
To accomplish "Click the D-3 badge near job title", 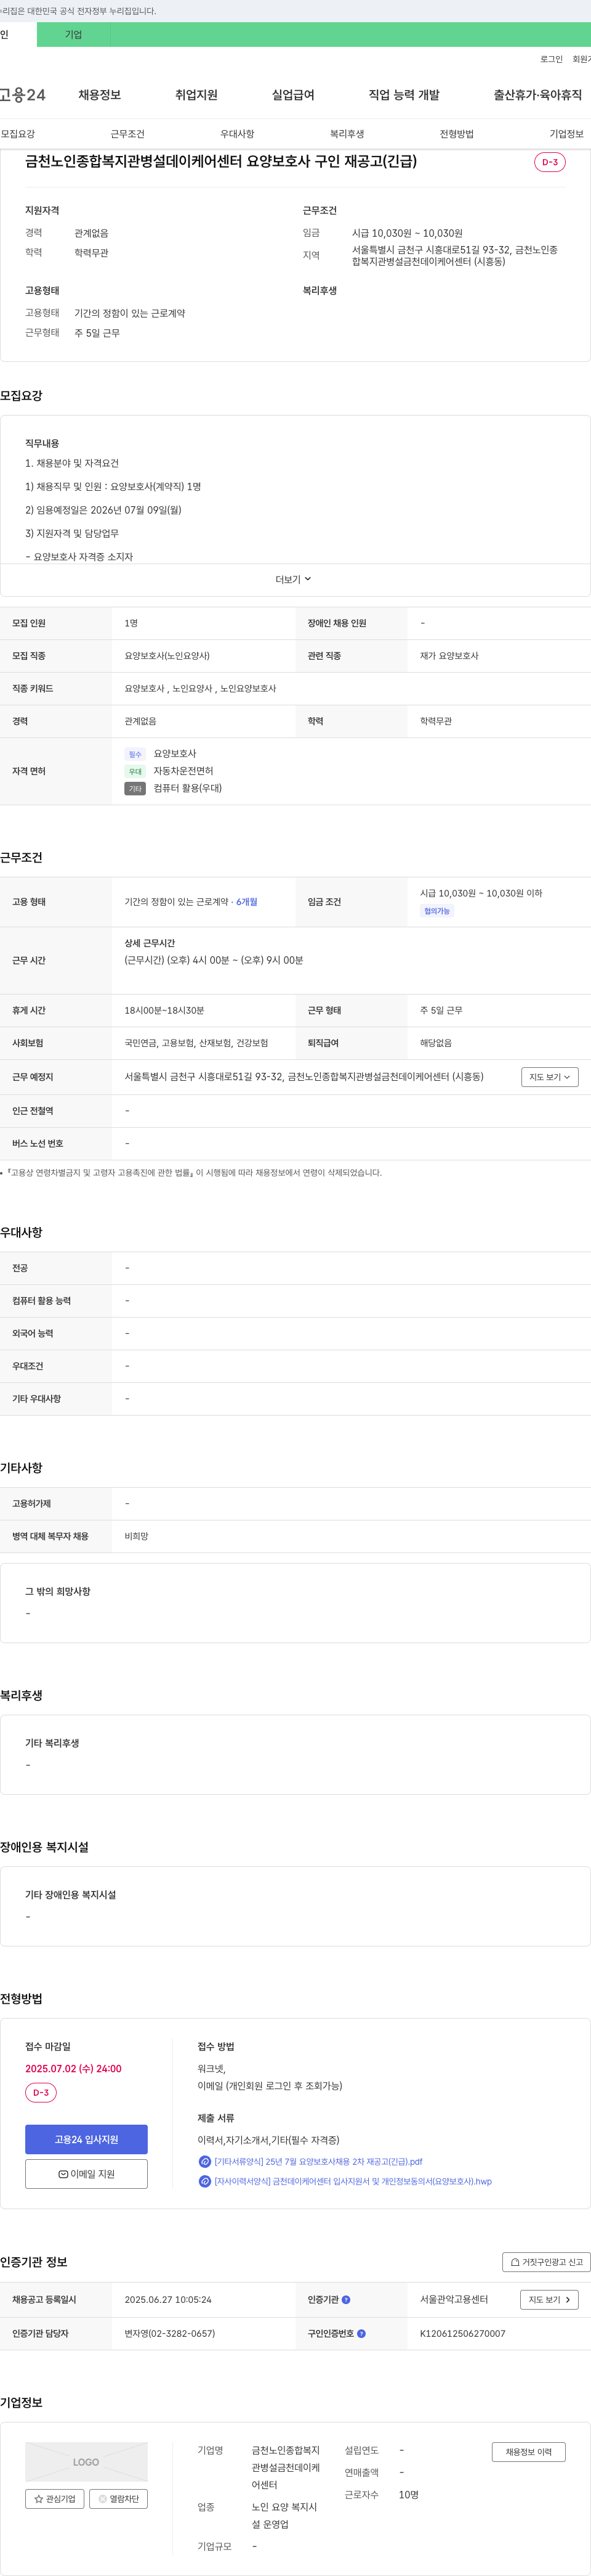I will coord(550,162).
